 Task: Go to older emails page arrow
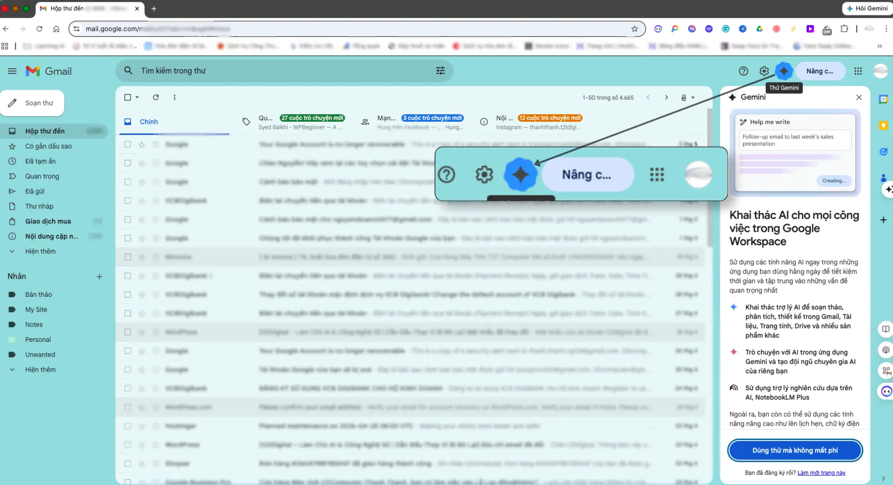(x=666, y=98)
